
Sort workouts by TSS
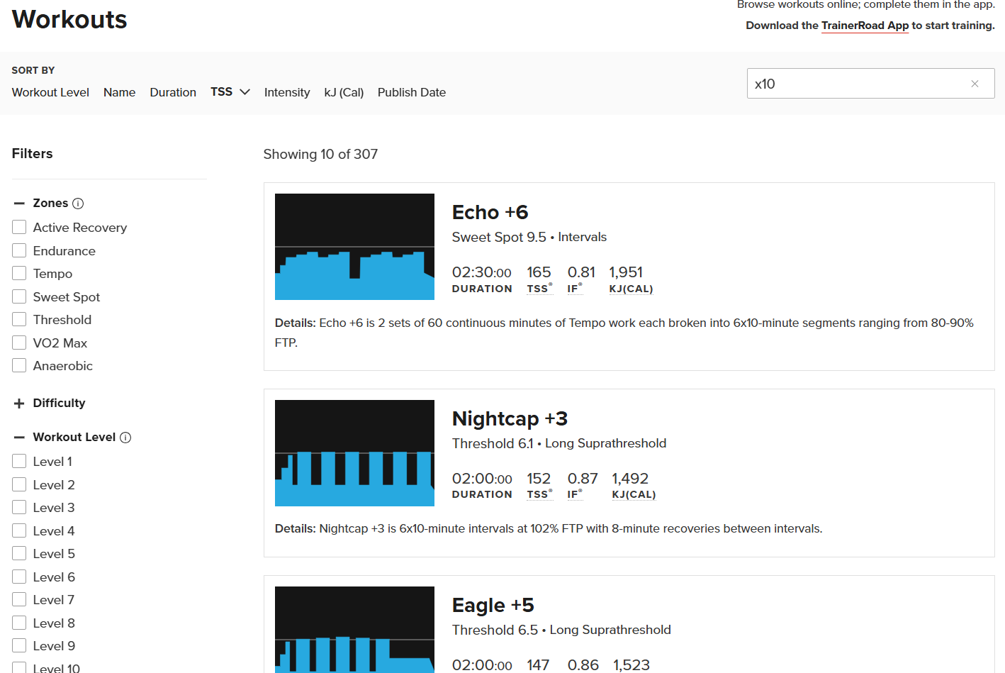point(221,92)
